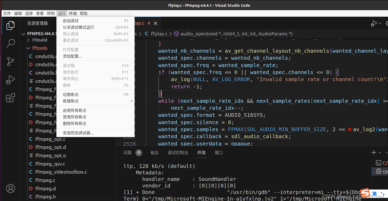Open the Extensions view icon
Viewport: 388px width, 201px height.
tap(10, 98)
